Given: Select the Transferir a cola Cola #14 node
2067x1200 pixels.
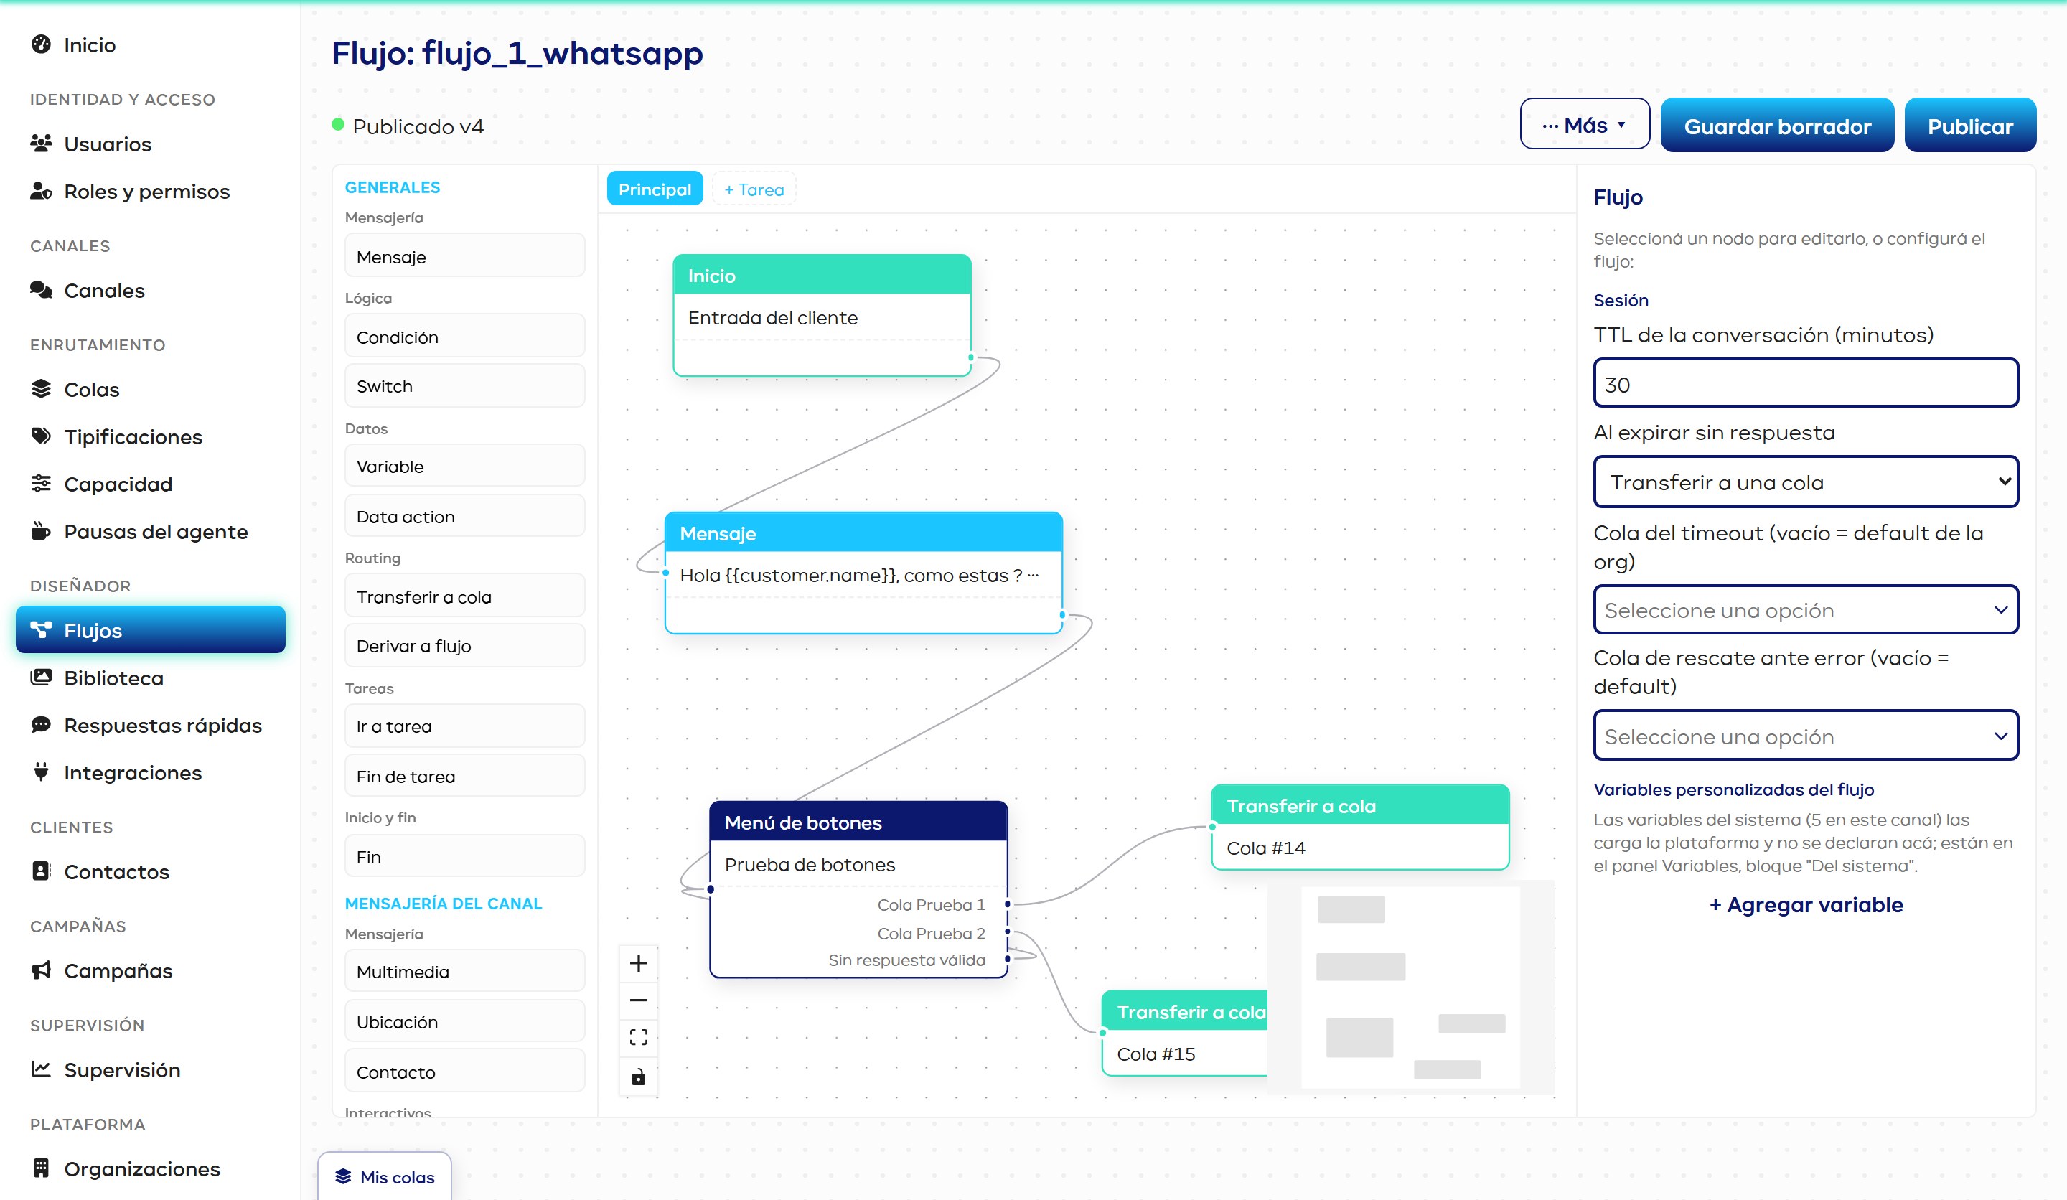Looking at the screenshot, I should 1359,827.
